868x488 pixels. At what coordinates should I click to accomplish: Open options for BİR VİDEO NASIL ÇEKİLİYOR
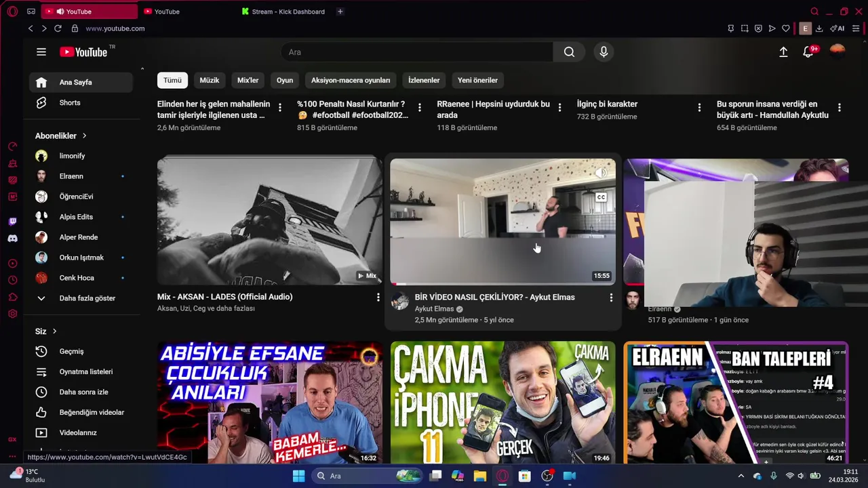[x=611, y=298]
